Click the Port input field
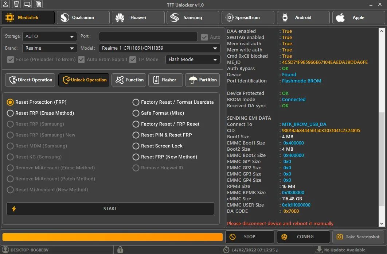387x254 pixels. tap(148, 36)
